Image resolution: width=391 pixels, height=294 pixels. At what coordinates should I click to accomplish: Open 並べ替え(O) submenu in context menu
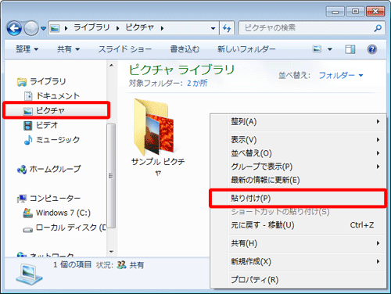pos(298,153)
